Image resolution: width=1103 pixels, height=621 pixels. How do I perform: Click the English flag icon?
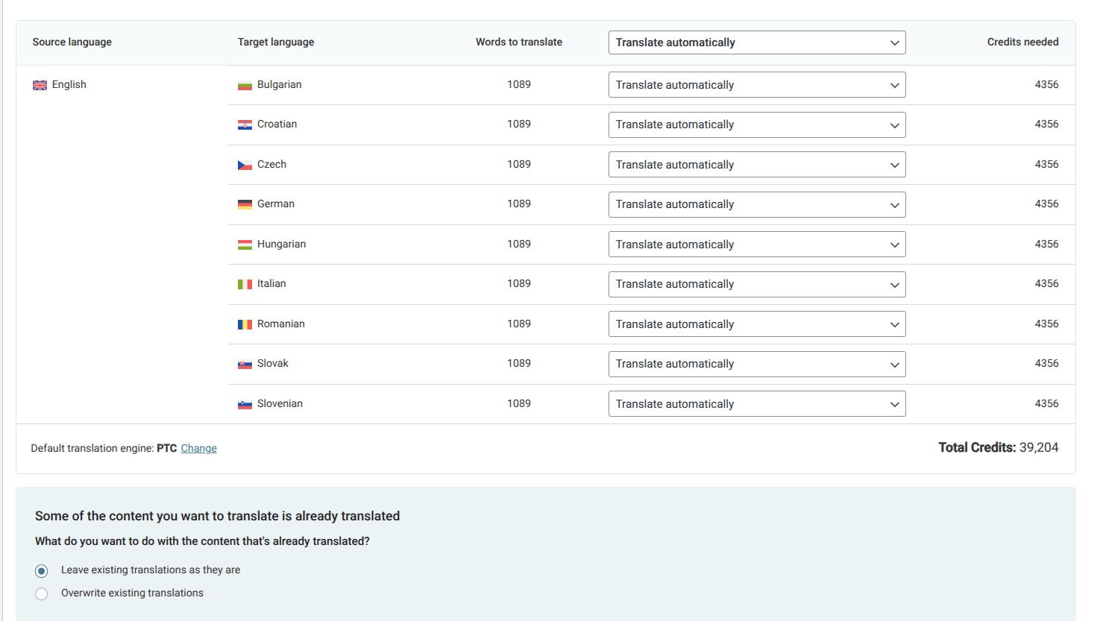(40, 85)
